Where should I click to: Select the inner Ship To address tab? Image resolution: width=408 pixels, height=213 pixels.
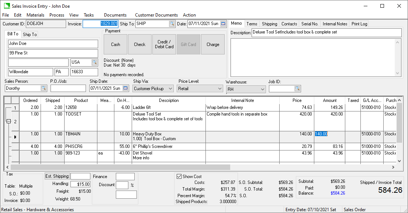[30, 35]
